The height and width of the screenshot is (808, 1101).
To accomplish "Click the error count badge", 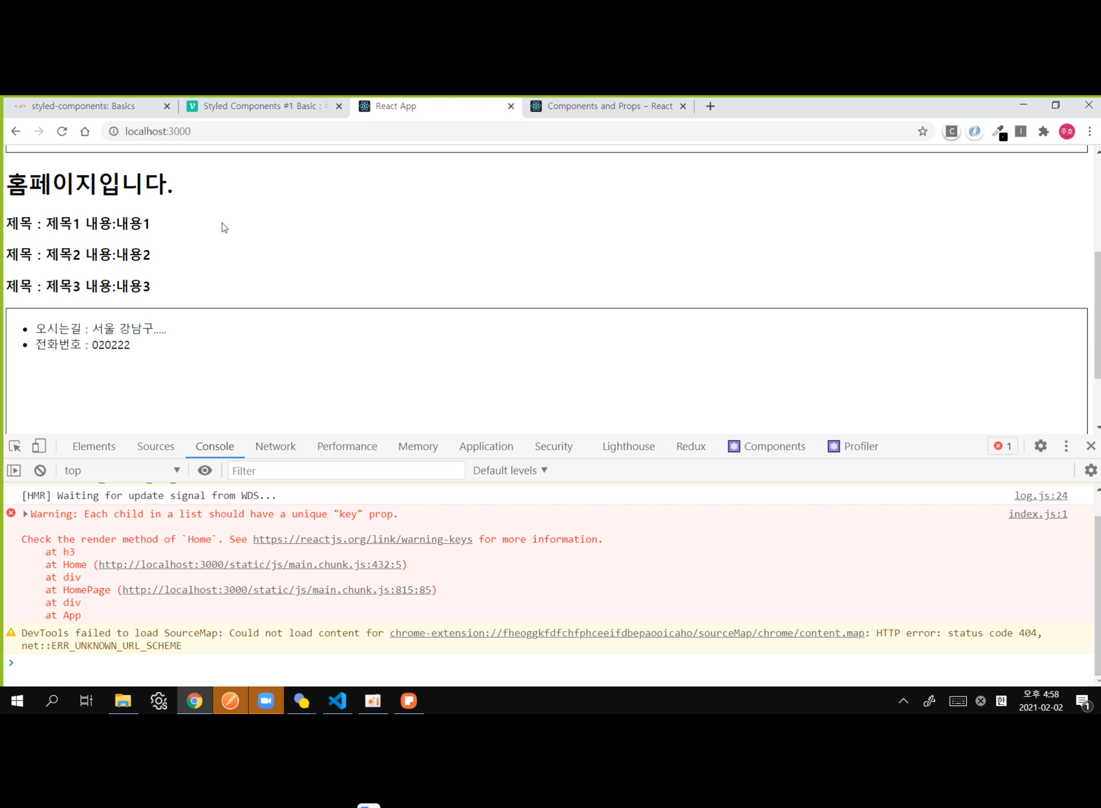I will click(x=1003, y=446).
